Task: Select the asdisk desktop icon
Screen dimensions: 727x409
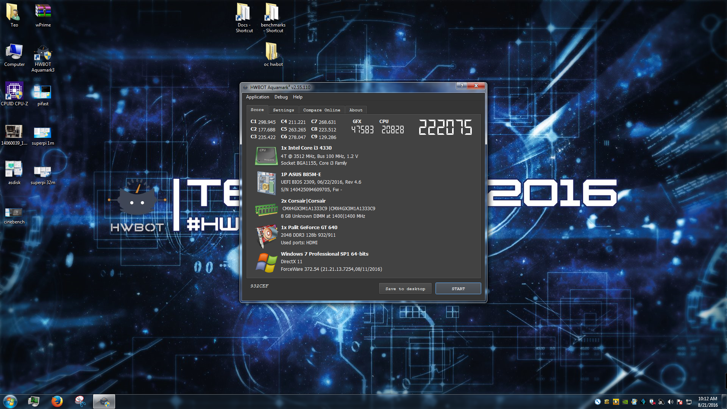Action: 14,173
